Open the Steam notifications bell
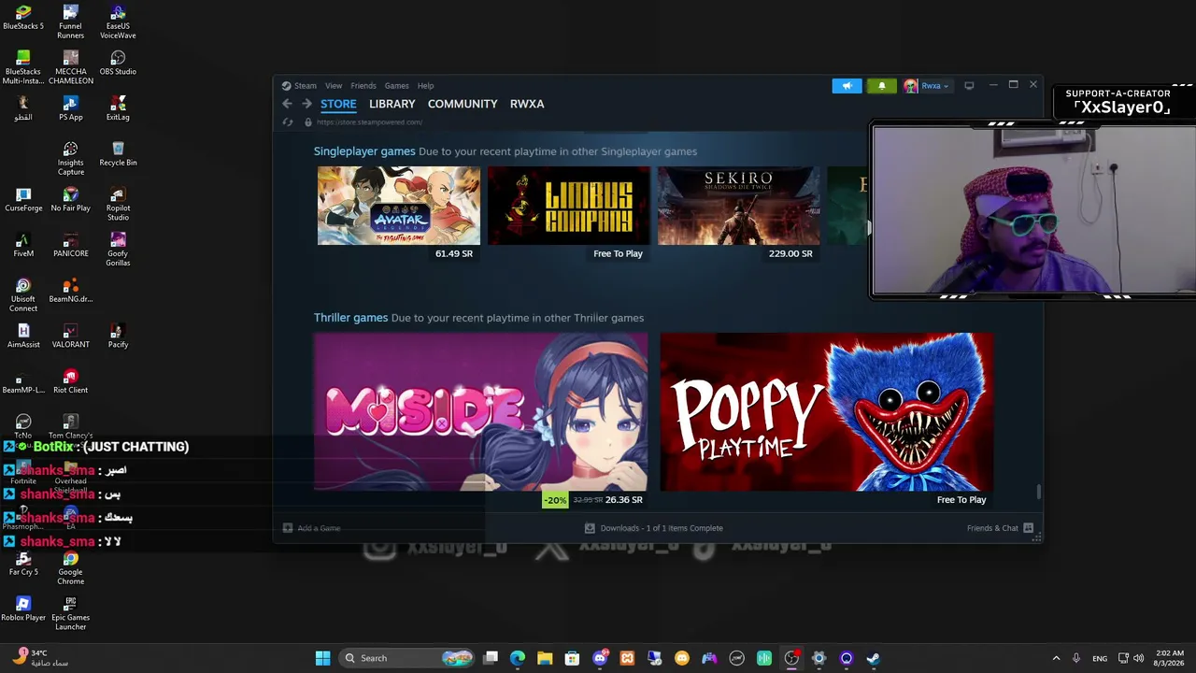 pos(881,86)
